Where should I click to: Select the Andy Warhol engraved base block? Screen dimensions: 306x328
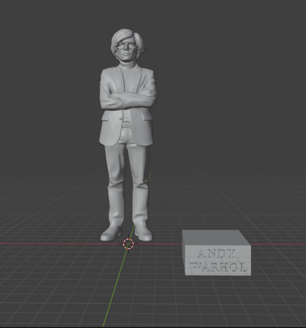click(216, 253)
